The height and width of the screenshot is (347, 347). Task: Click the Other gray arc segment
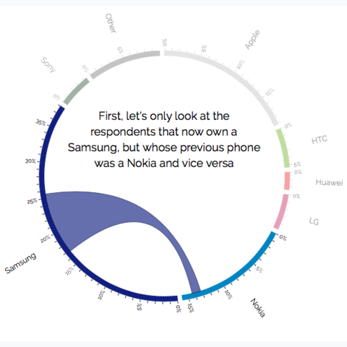coord(124,63)
